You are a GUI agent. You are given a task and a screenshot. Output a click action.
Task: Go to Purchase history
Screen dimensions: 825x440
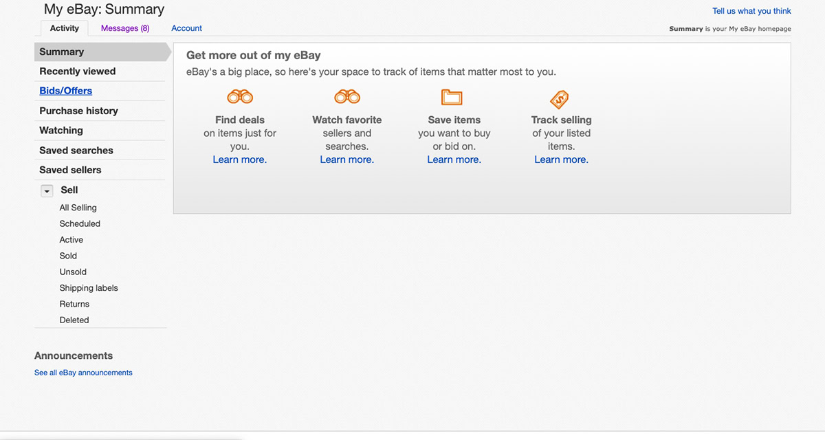tap(78, 111)
